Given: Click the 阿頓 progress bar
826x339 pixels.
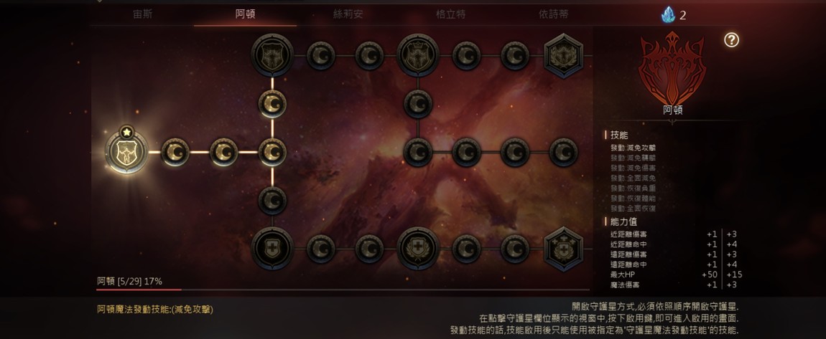Looking at the screenshot, I should click(x=343, y=290).
